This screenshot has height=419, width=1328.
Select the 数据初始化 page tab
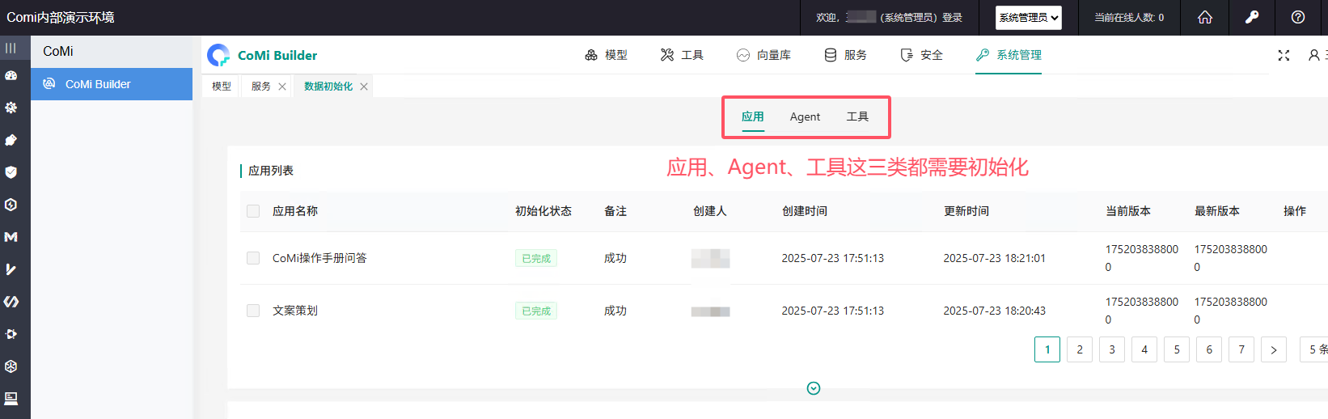[x=328, y=87]
